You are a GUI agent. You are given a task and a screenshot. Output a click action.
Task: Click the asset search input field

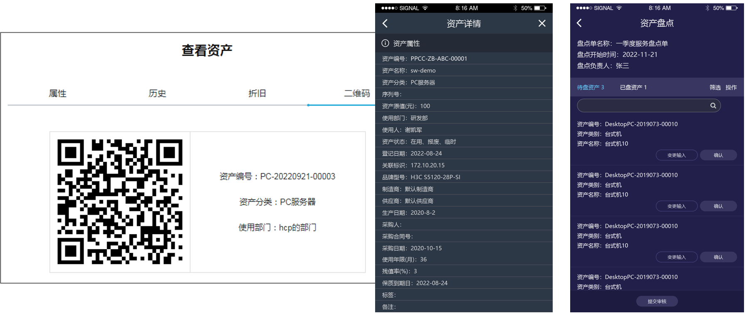click(x=643, y=105)
